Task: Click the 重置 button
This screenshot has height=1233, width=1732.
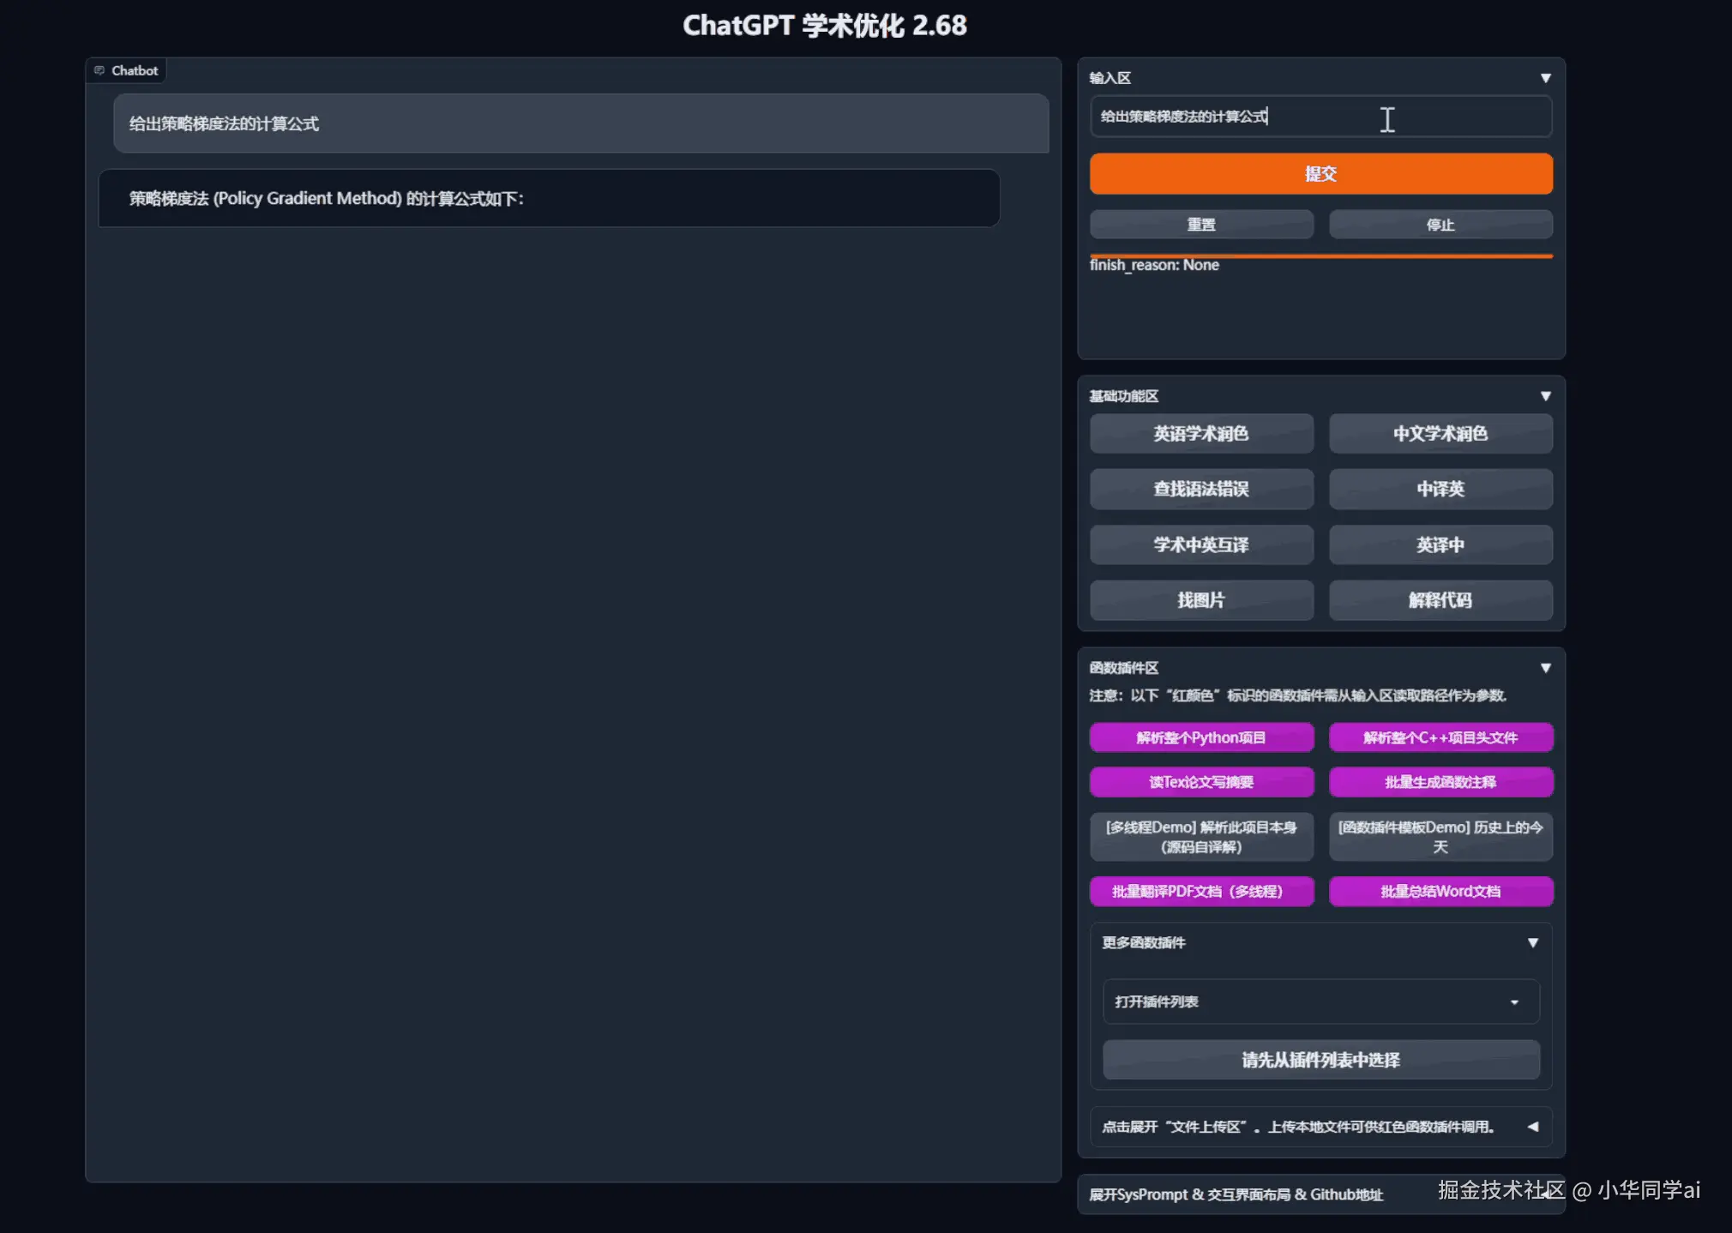Action: (1201, 225)
